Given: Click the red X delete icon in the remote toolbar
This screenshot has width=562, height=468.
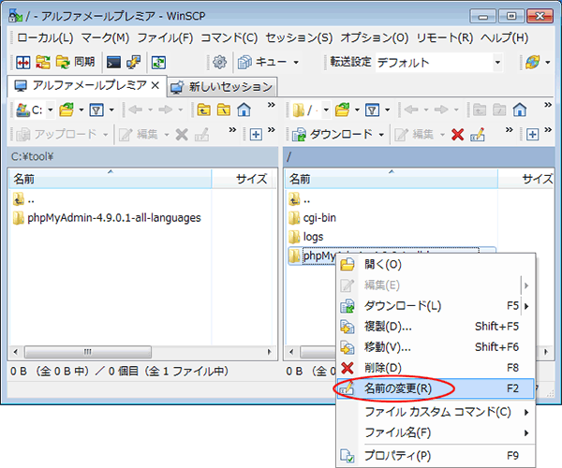Looking at the screenshot, I should coord(457,134).
